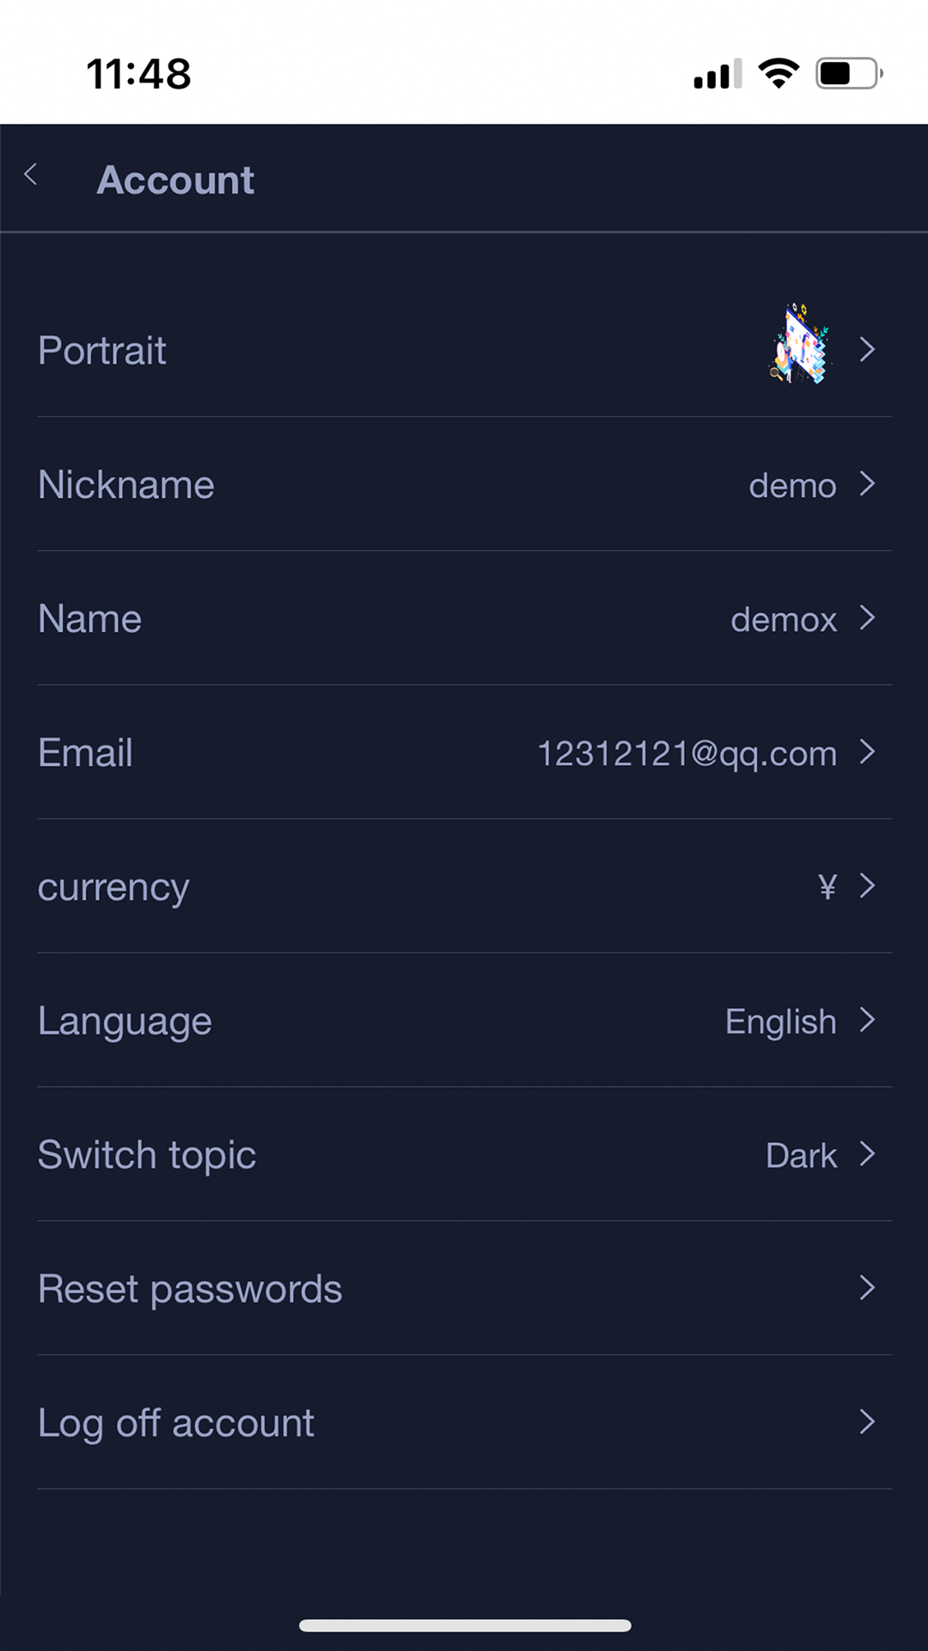The height and width of the screenshot is (1651, 928).
Task: Tap the Language setting label
Action: [125, 1022]
